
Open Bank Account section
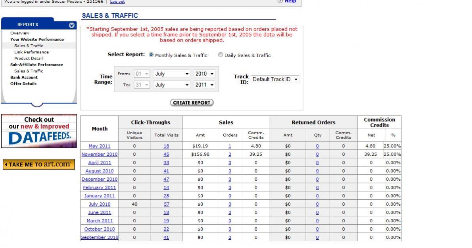(24, 77)
